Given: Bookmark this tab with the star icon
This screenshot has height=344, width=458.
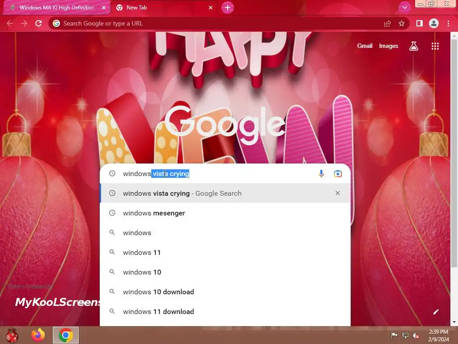Looking at the screenshot, I should click(402, 23).
